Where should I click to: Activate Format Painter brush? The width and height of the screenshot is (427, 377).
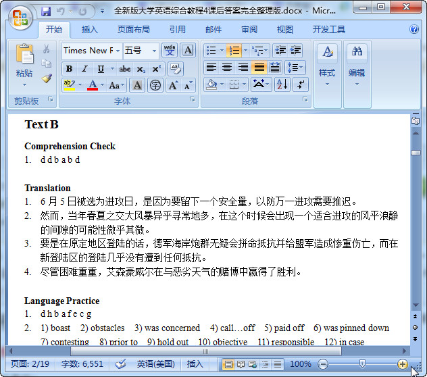47,78
